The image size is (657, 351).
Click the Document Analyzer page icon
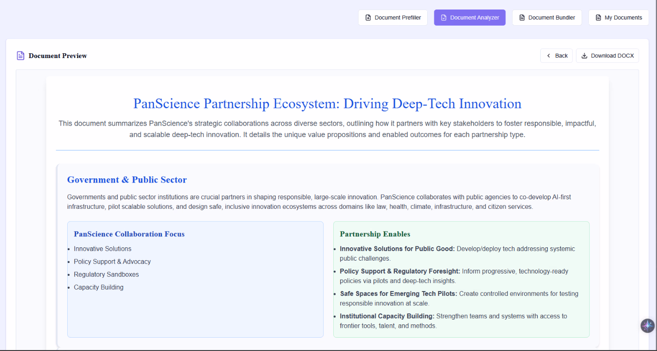(x=443, y=18)
